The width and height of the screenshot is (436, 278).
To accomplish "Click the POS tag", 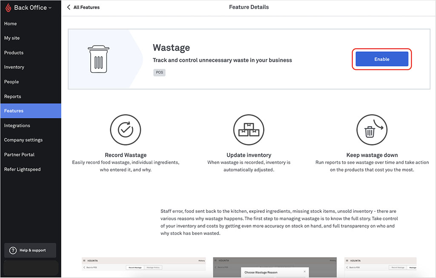I will pyautogui.click(x=159, y=72).
